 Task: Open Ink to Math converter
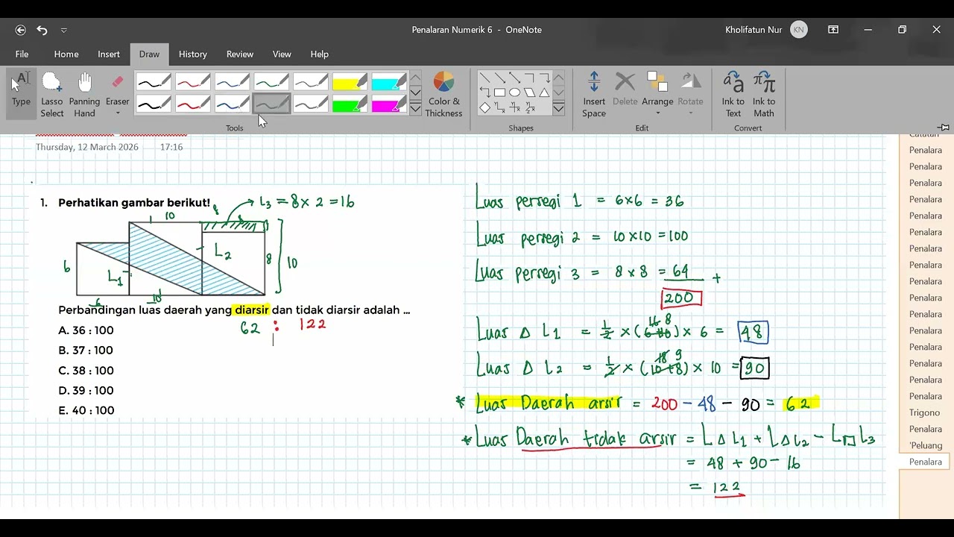point(764,95)
